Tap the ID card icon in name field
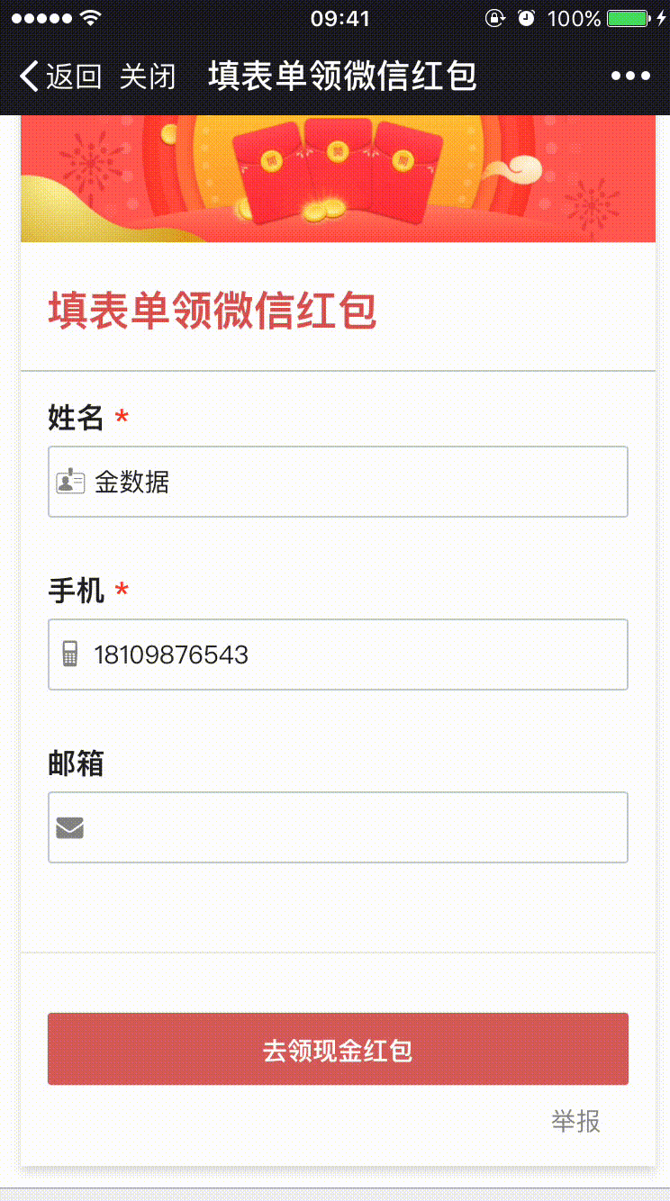The image size is (670, 1201). click(x=70, y=482)
